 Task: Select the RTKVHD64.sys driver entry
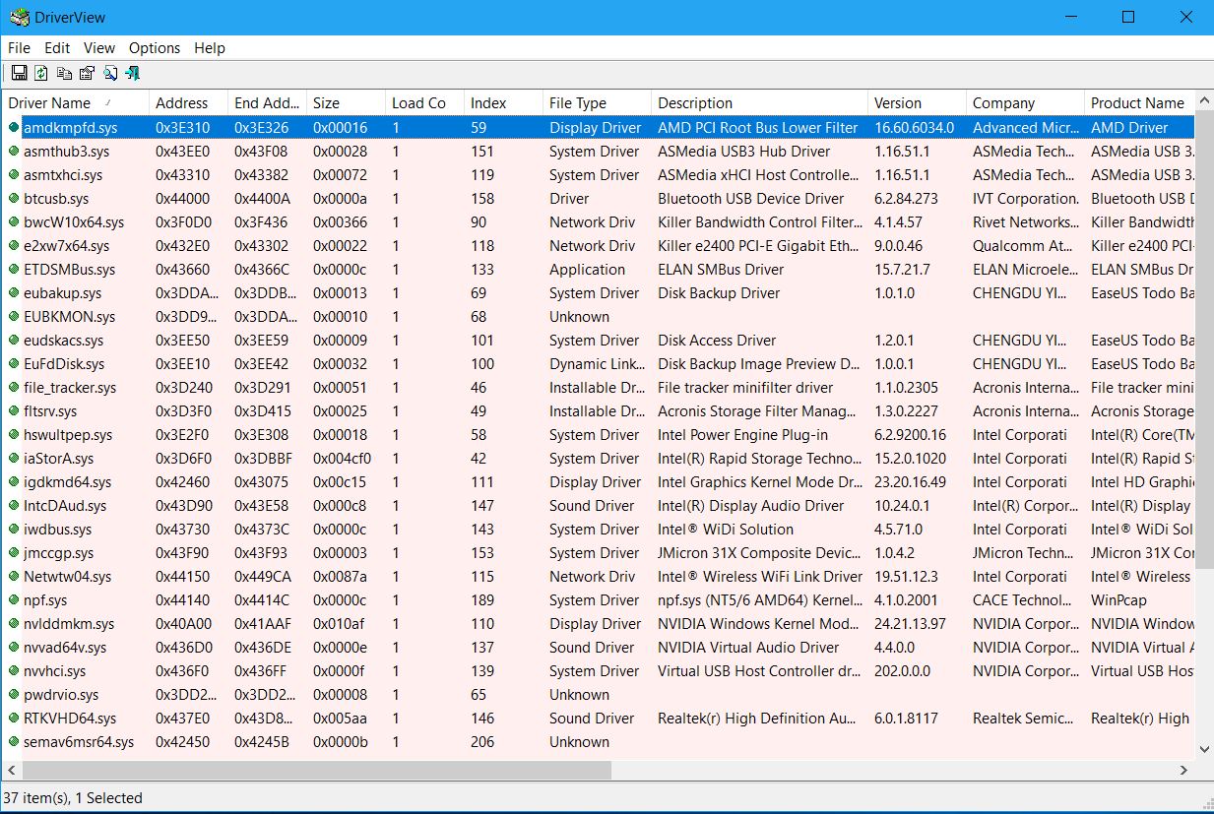coord(70,719)
